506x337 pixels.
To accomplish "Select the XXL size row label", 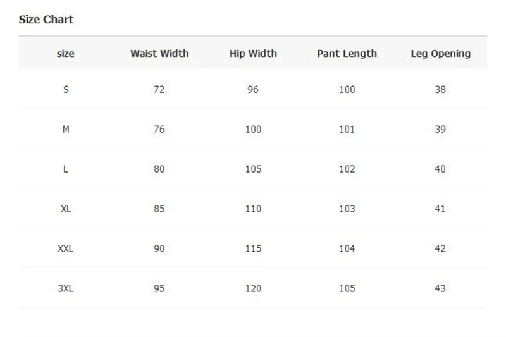I will (x=66, y=248).
